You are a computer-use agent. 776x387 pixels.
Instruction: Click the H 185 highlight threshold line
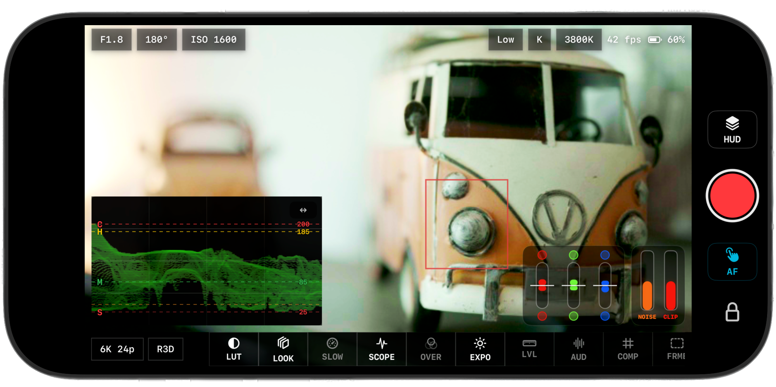click(x=206, y=232)
